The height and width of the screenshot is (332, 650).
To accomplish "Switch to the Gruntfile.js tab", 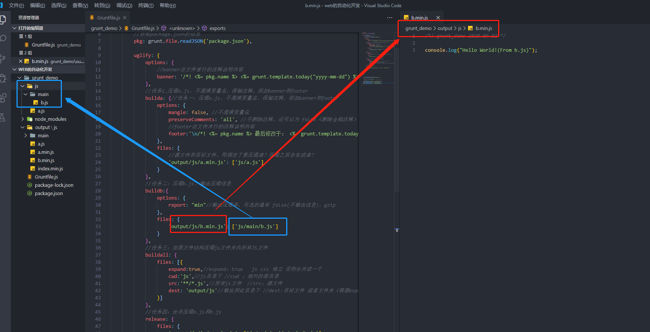I will (x=108, y=18).
